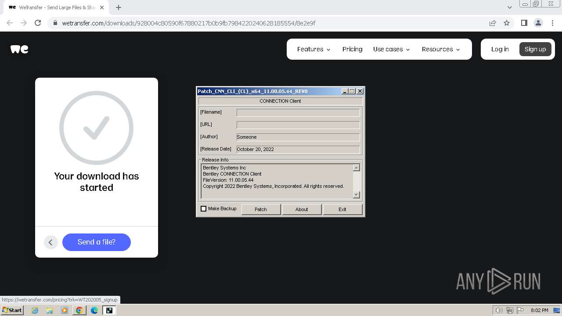
Task: Click the Exit button
Action: pos(342,209)
